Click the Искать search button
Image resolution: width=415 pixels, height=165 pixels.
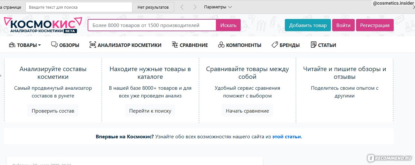pos(228,25)
